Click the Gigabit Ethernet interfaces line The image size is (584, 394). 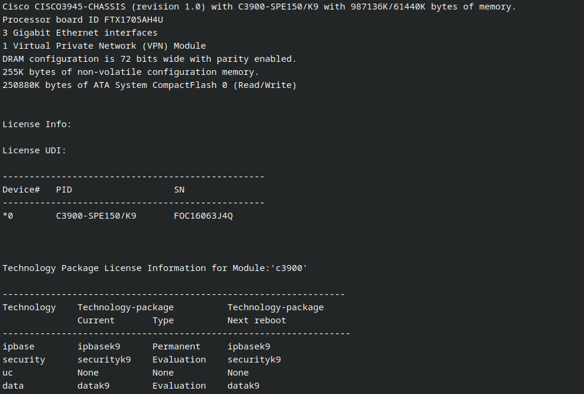[x=80, y=33]
